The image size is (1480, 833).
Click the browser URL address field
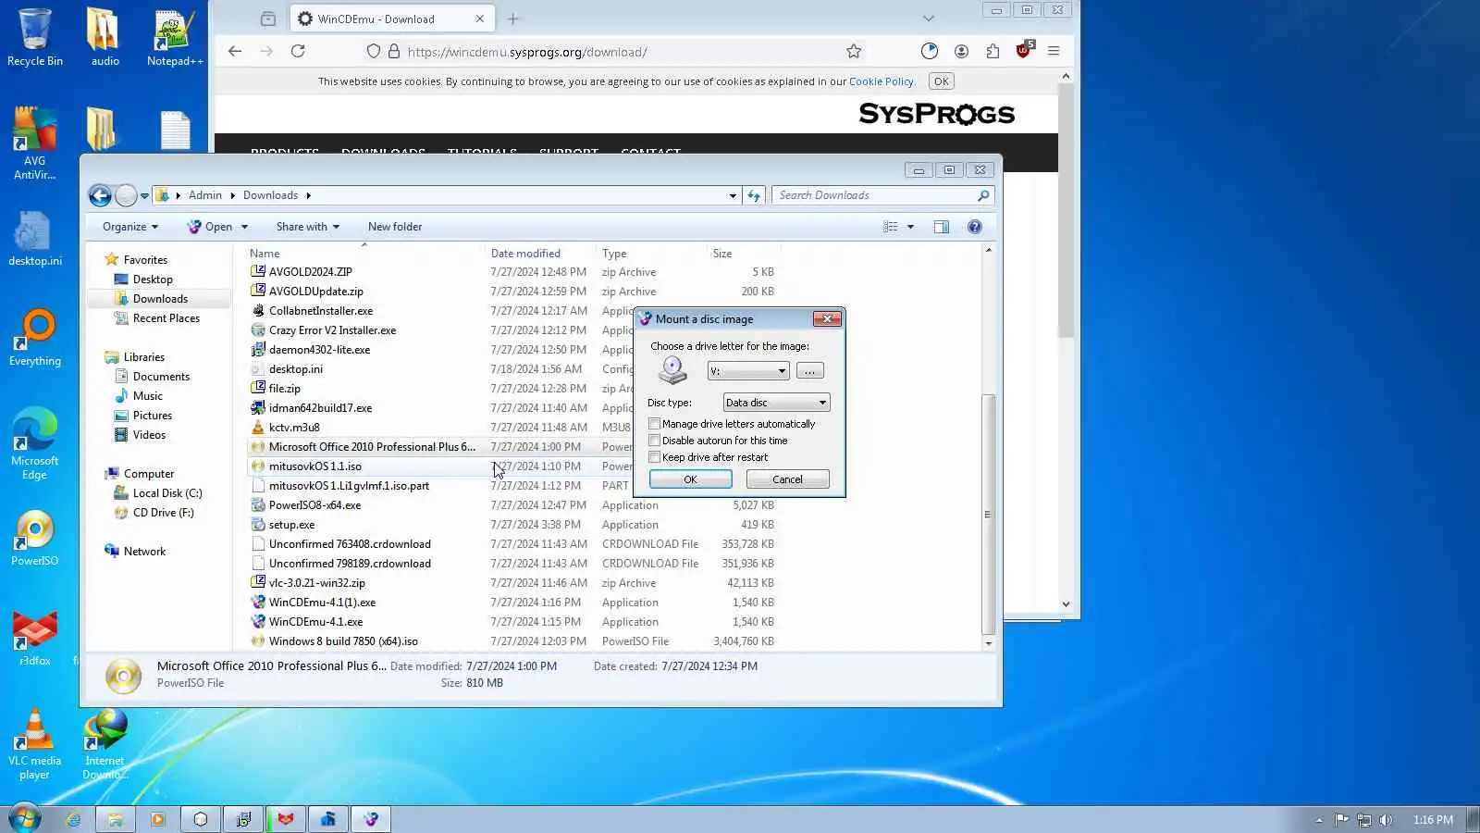click(610, 52)
